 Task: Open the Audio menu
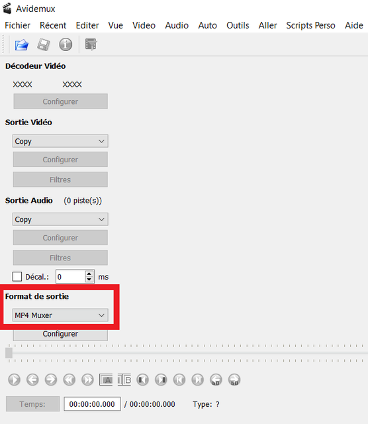(x=177, y=25)
